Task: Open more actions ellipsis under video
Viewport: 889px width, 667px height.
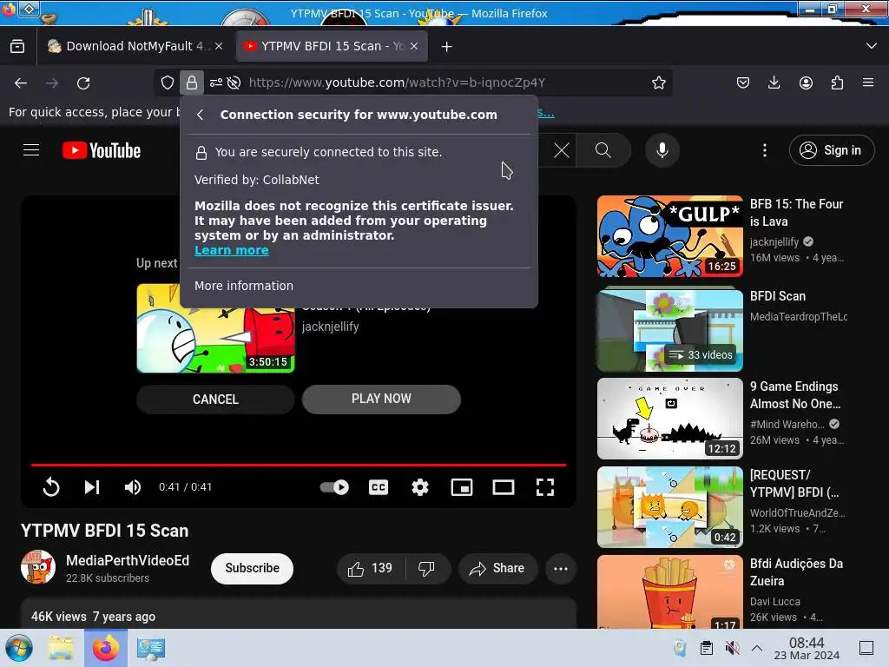Action: point(561,568)
